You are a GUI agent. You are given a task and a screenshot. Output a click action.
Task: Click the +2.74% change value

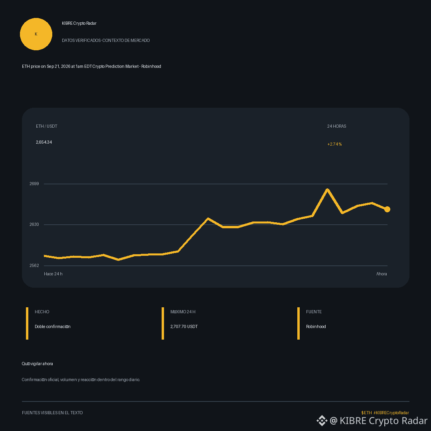(x=334, y=144)
